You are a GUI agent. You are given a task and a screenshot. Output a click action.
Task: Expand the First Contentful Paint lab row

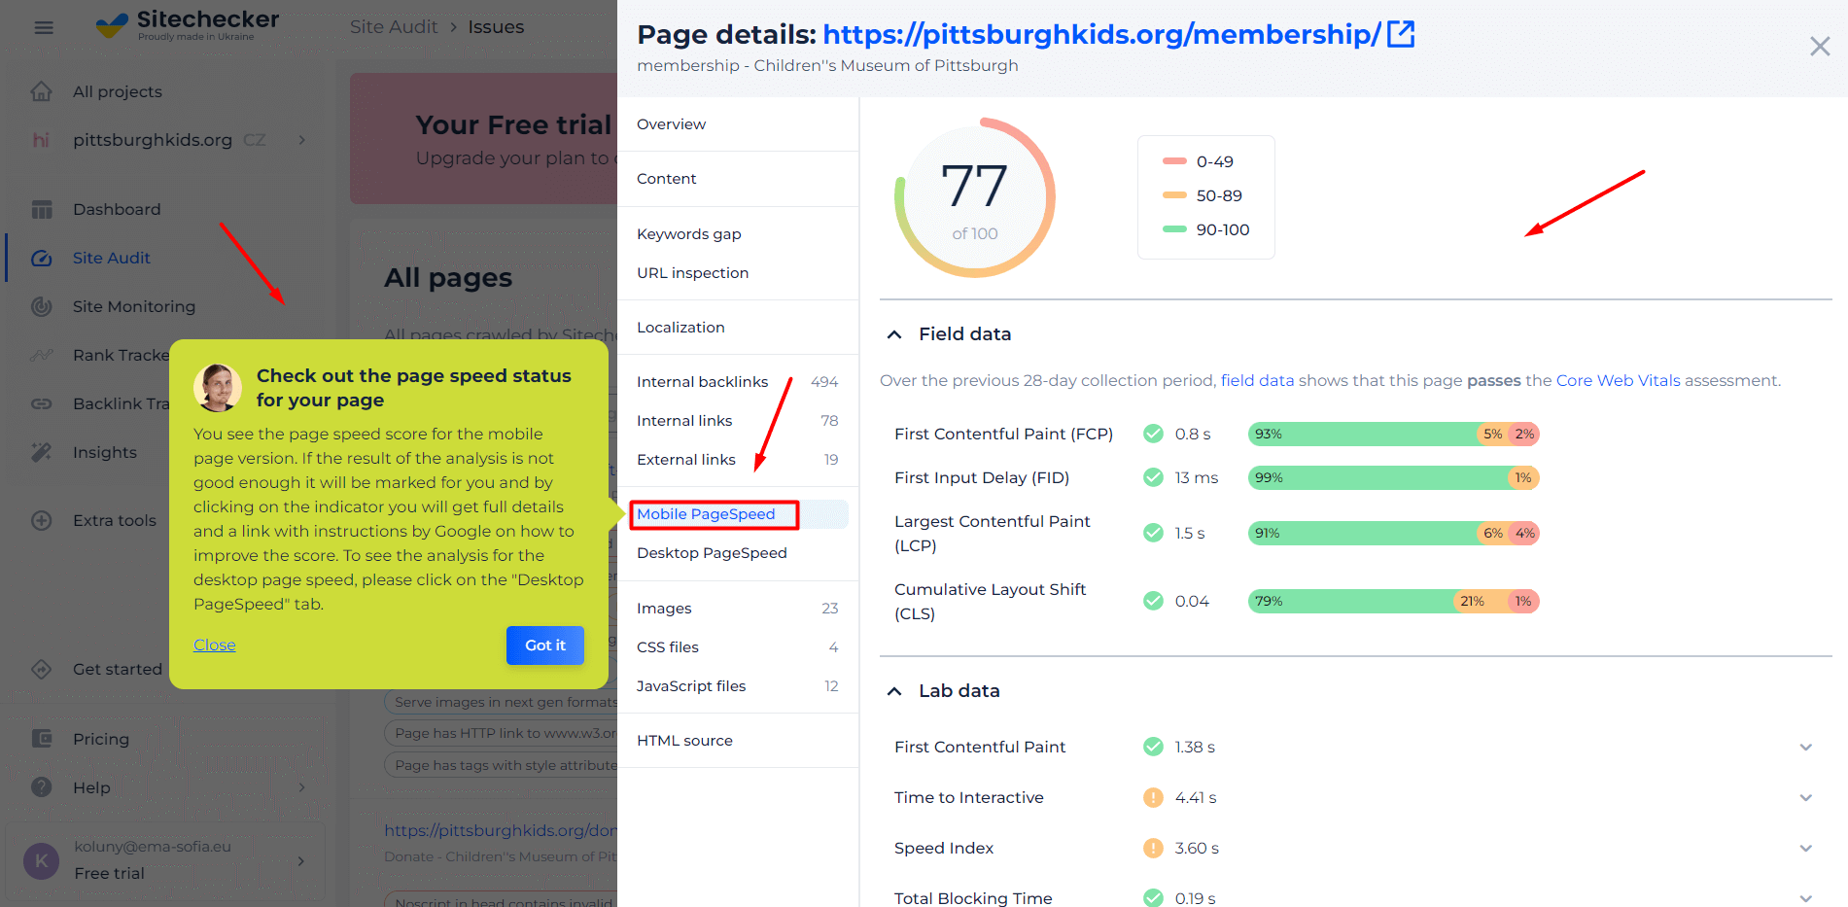tap(1805, 748)
